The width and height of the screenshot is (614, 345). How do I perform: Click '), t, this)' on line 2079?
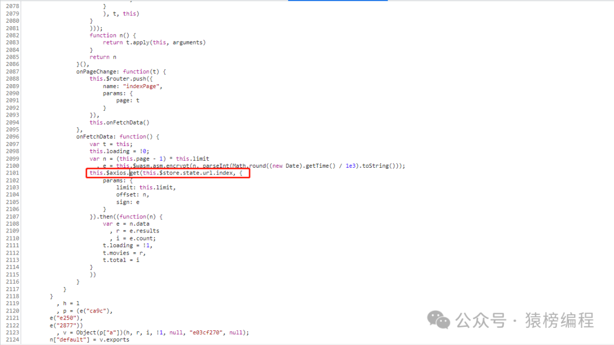[x=121, y=14]
